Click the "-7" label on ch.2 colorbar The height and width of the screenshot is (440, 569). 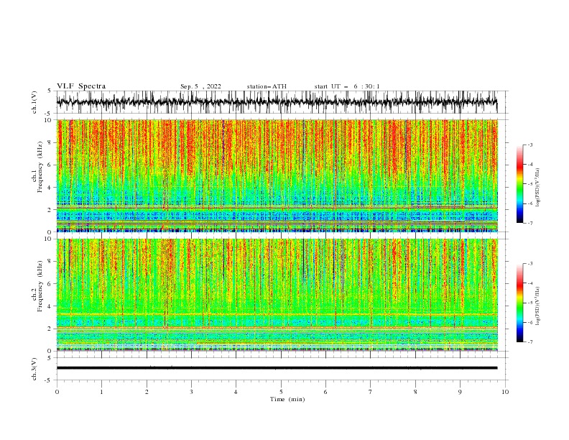pos(529,342)
